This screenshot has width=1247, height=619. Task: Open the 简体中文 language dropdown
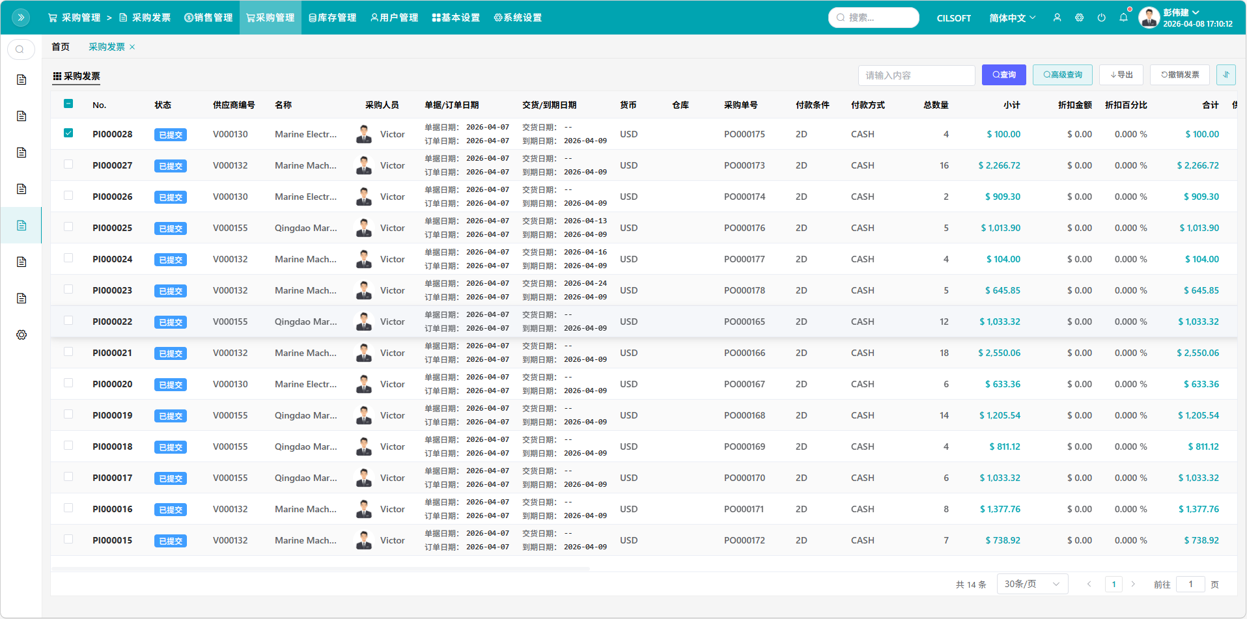coord(1012,18)
